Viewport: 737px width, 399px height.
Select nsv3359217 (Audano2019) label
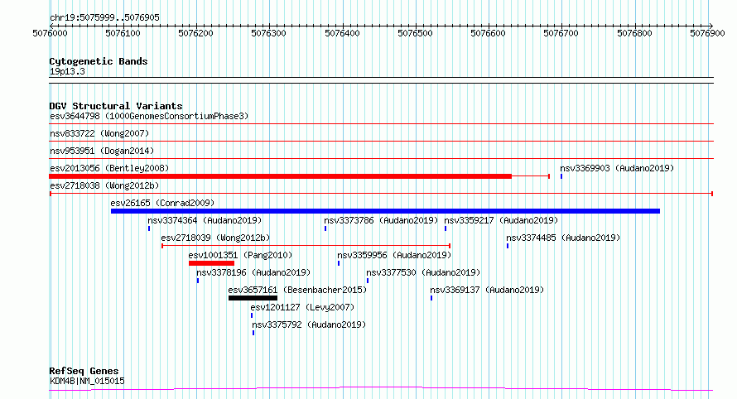click(x=501, y=220)
